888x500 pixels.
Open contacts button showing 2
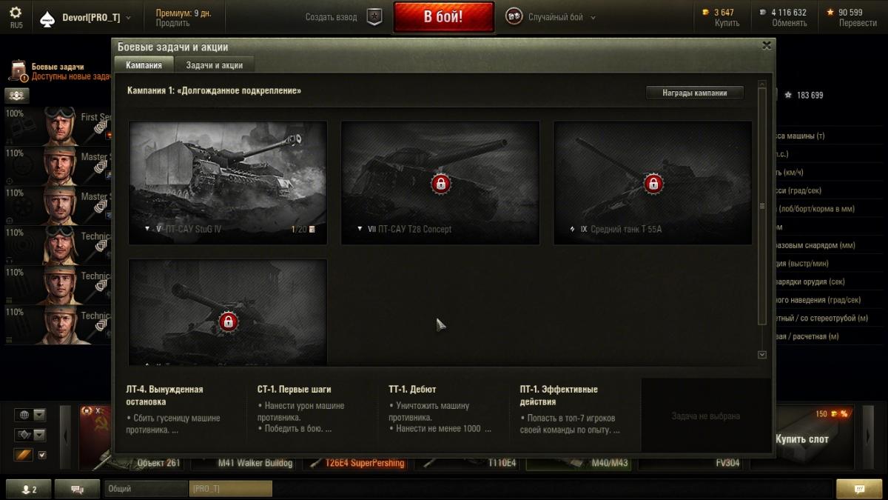pos(30,490)
